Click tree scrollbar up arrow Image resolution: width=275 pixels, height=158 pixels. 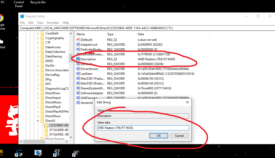pos(71,33)
